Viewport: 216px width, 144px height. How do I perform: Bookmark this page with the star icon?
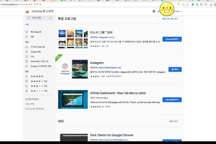click(187, 4)
